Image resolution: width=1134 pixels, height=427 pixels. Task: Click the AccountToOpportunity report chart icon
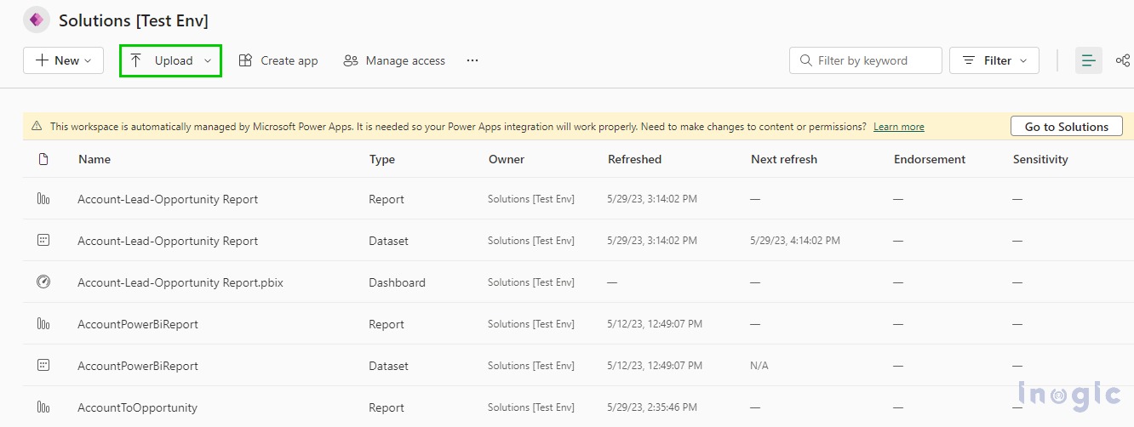pos(43,407)
